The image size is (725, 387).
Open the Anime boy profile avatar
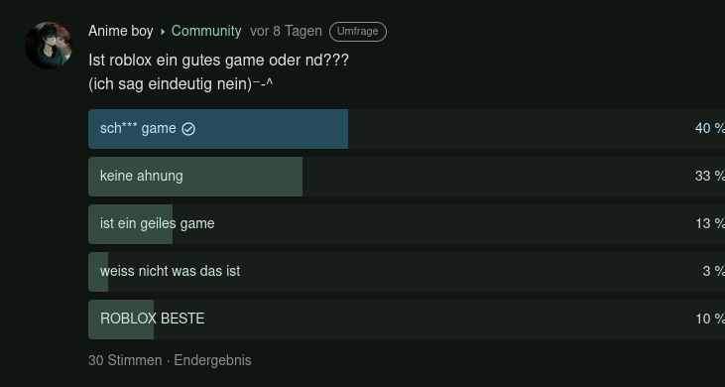click(49, 46)
